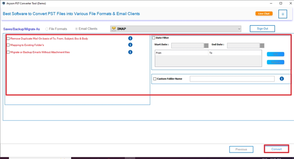Enable the Date Filter checkbox

point(154,38)
